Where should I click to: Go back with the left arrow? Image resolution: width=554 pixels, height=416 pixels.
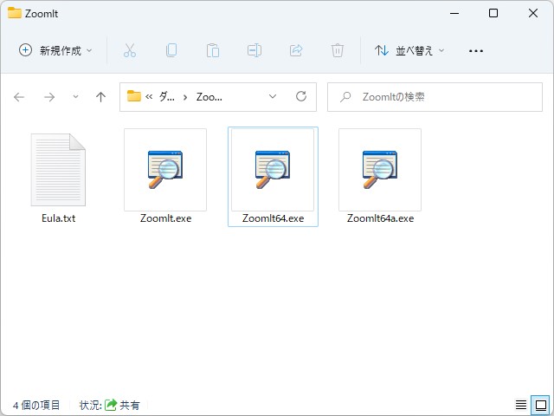coord(19,97)
